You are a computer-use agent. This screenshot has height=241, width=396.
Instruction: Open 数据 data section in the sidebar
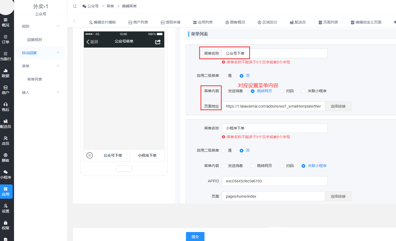tap(6, 73)
